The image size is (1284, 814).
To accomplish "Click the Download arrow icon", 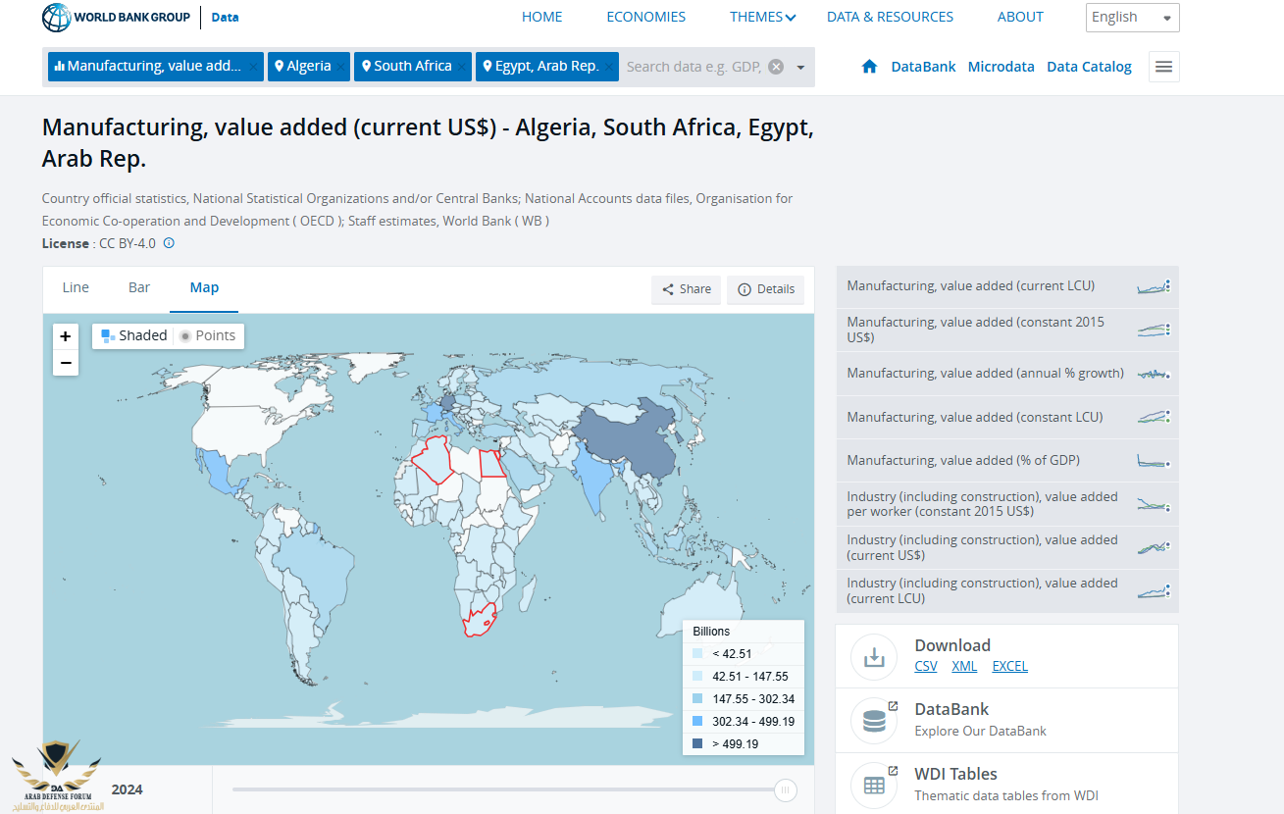I will 874,657.
